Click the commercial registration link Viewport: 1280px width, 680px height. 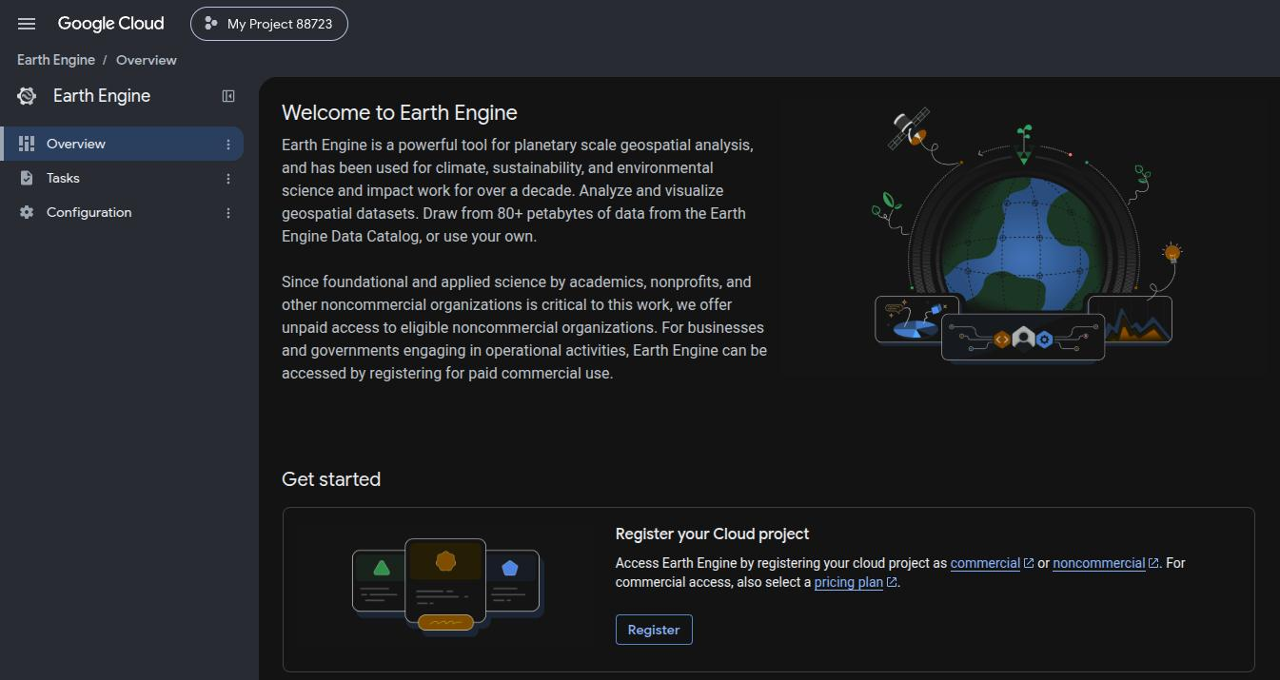[x=985, y=563]
